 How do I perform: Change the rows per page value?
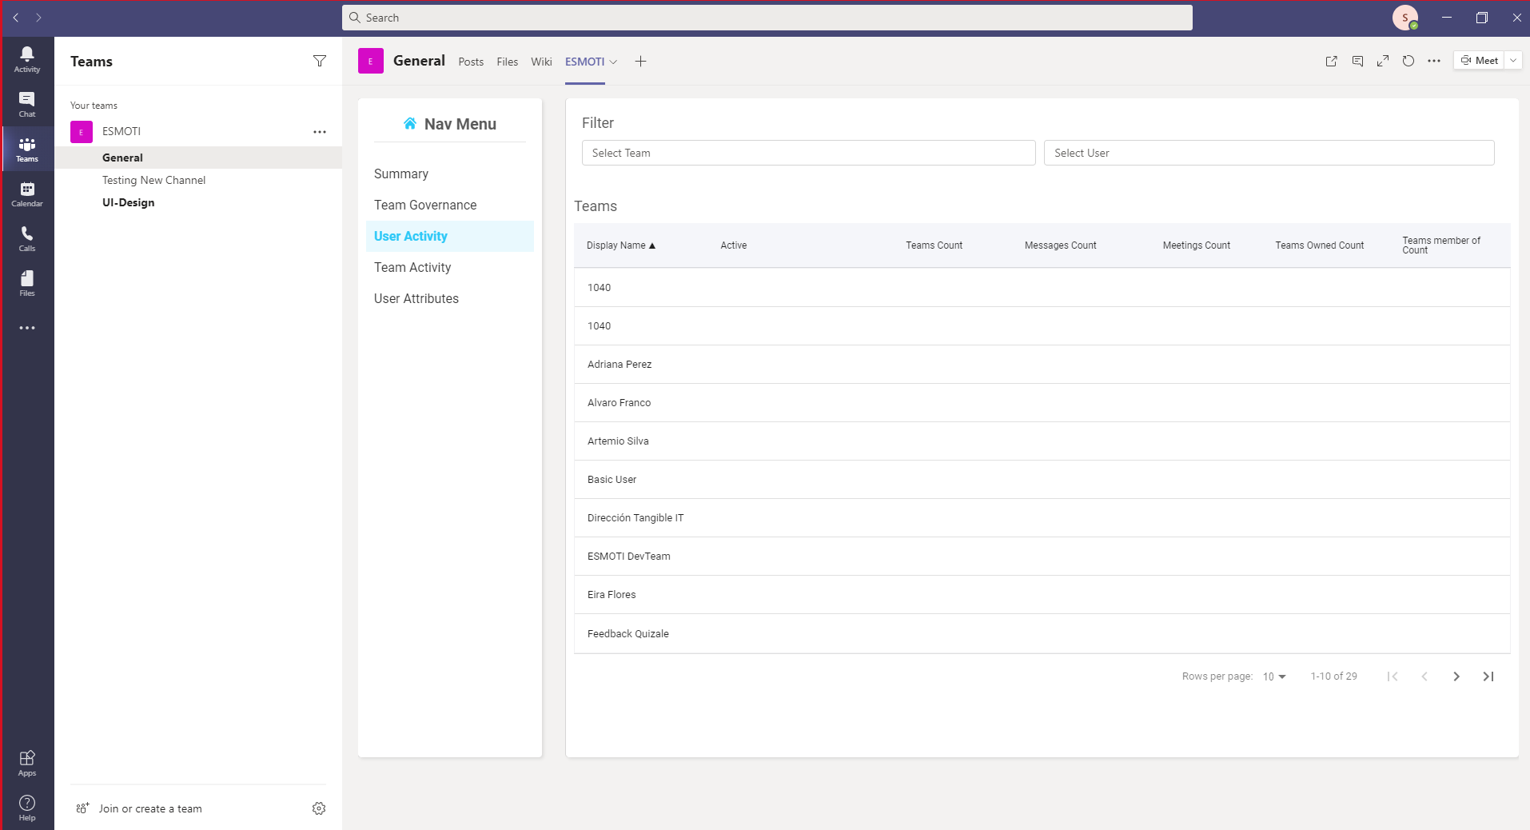tap(1274, 676)
